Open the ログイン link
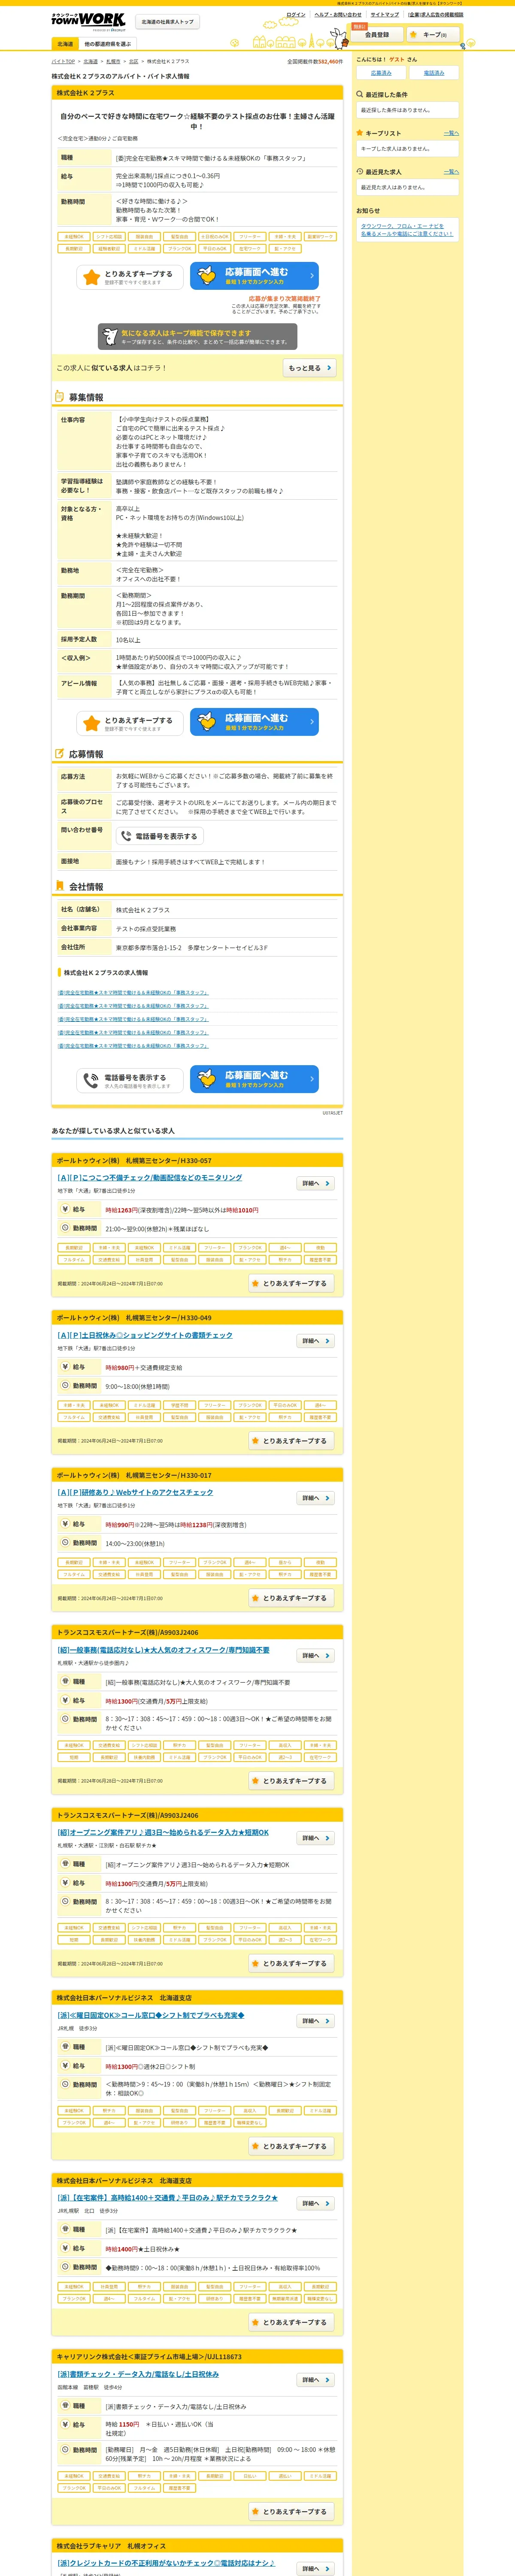515x2576 pixels. pos(296,15)
